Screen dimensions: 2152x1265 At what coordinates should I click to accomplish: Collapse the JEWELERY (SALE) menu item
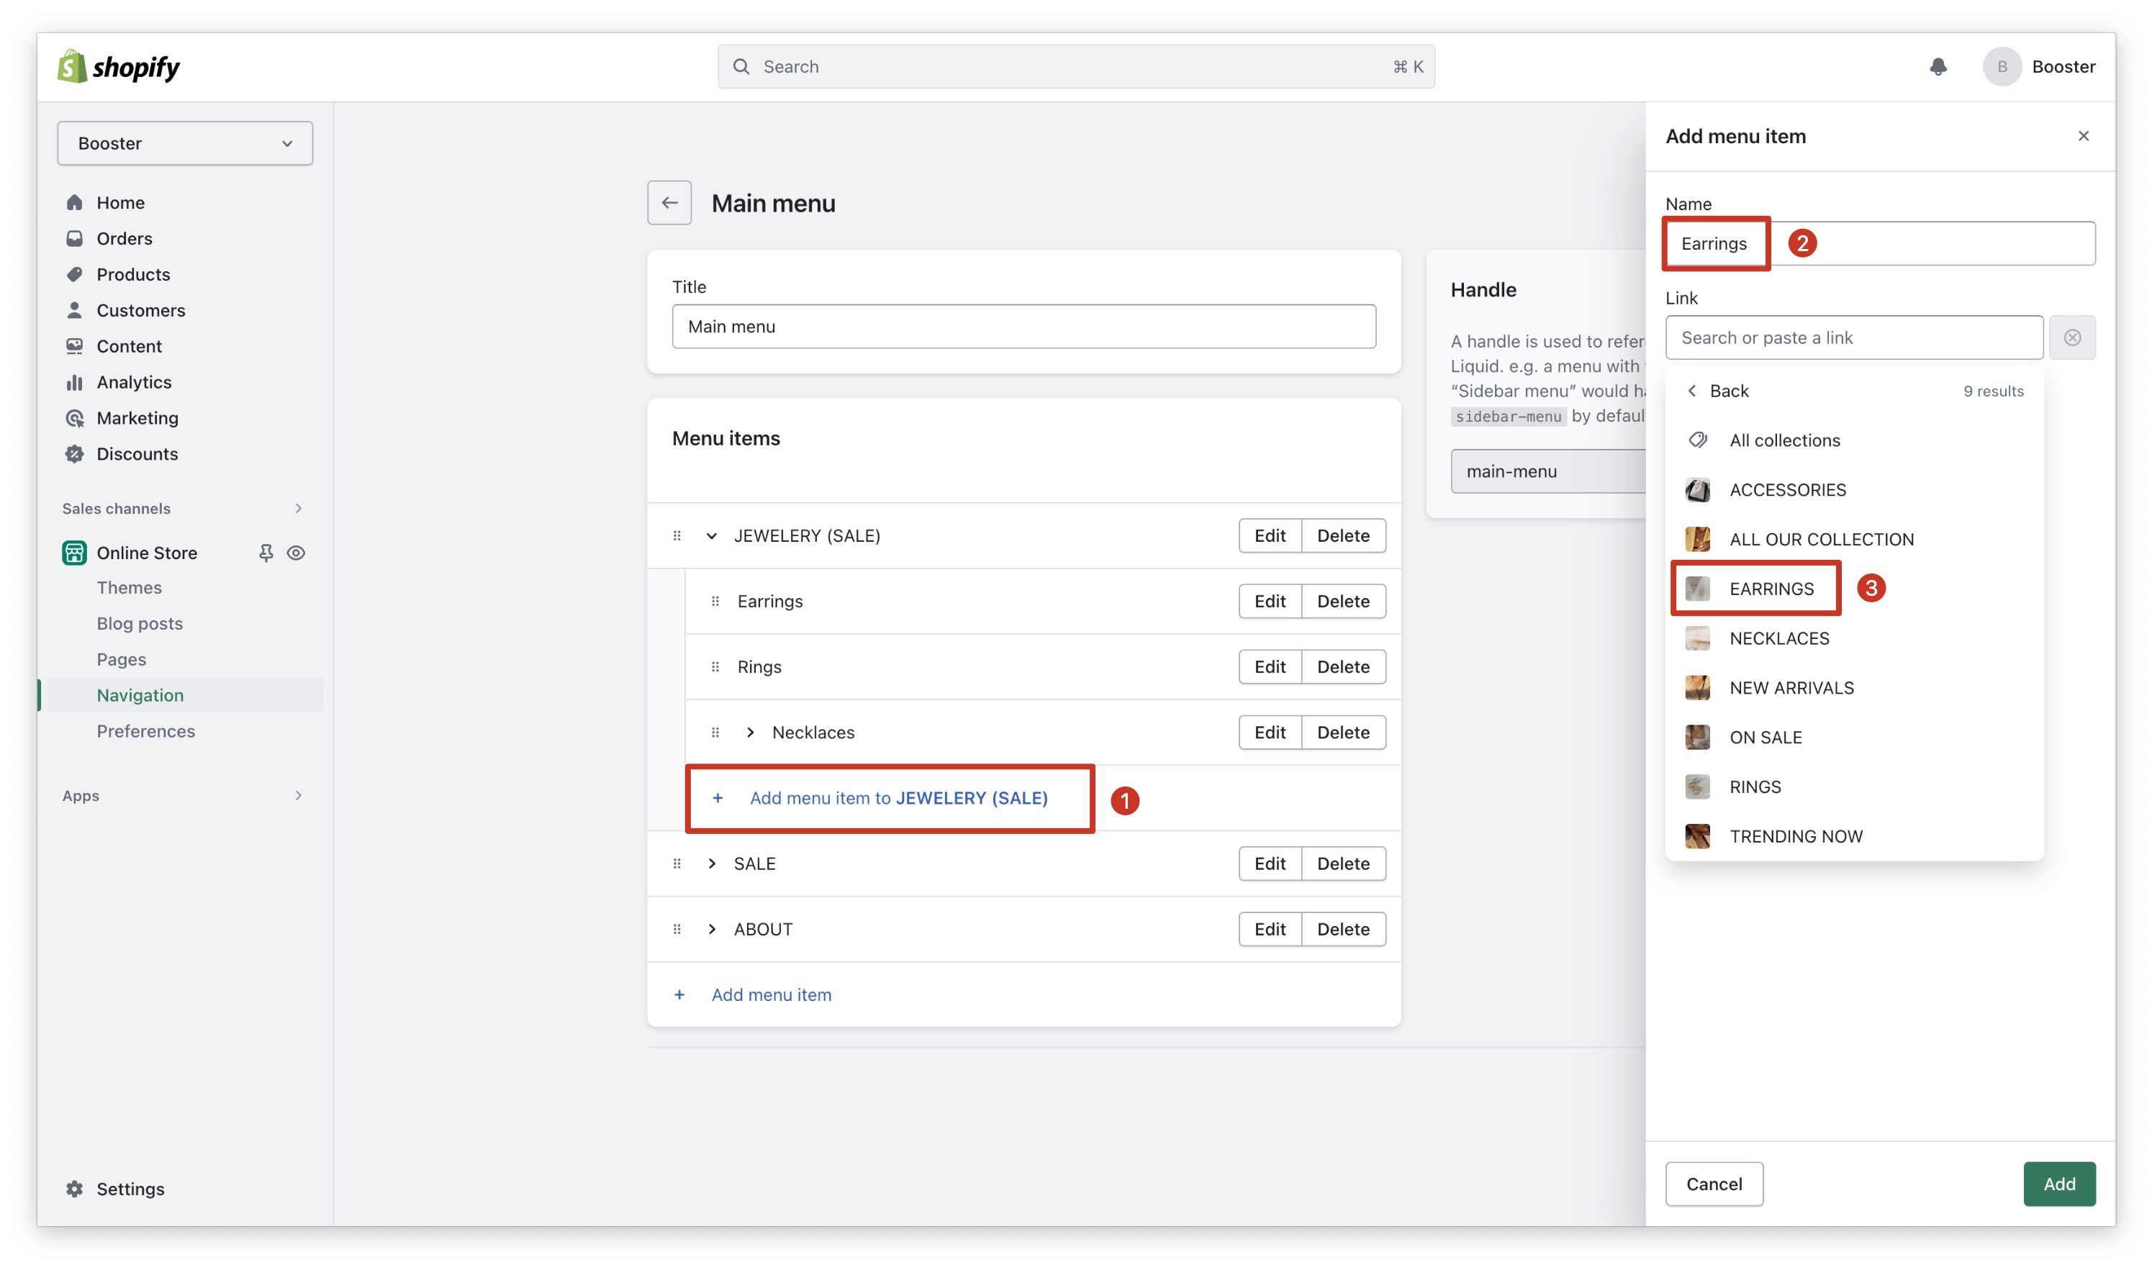click(711, 536)
